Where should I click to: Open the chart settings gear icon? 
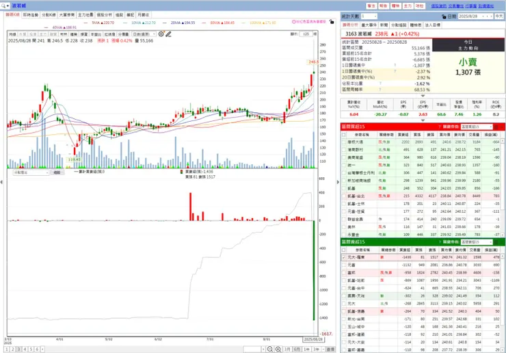coord(161,34)
